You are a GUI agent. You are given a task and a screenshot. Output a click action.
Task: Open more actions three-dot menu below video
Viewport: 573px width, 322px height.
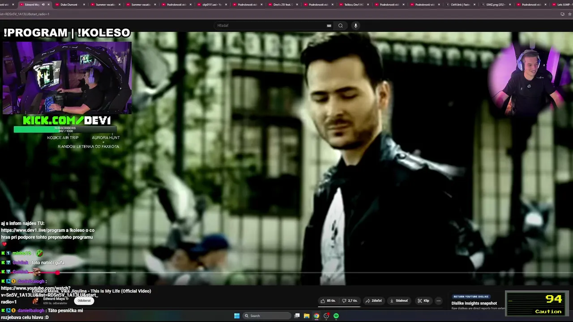pyautogui.click(x=439, y=301)
